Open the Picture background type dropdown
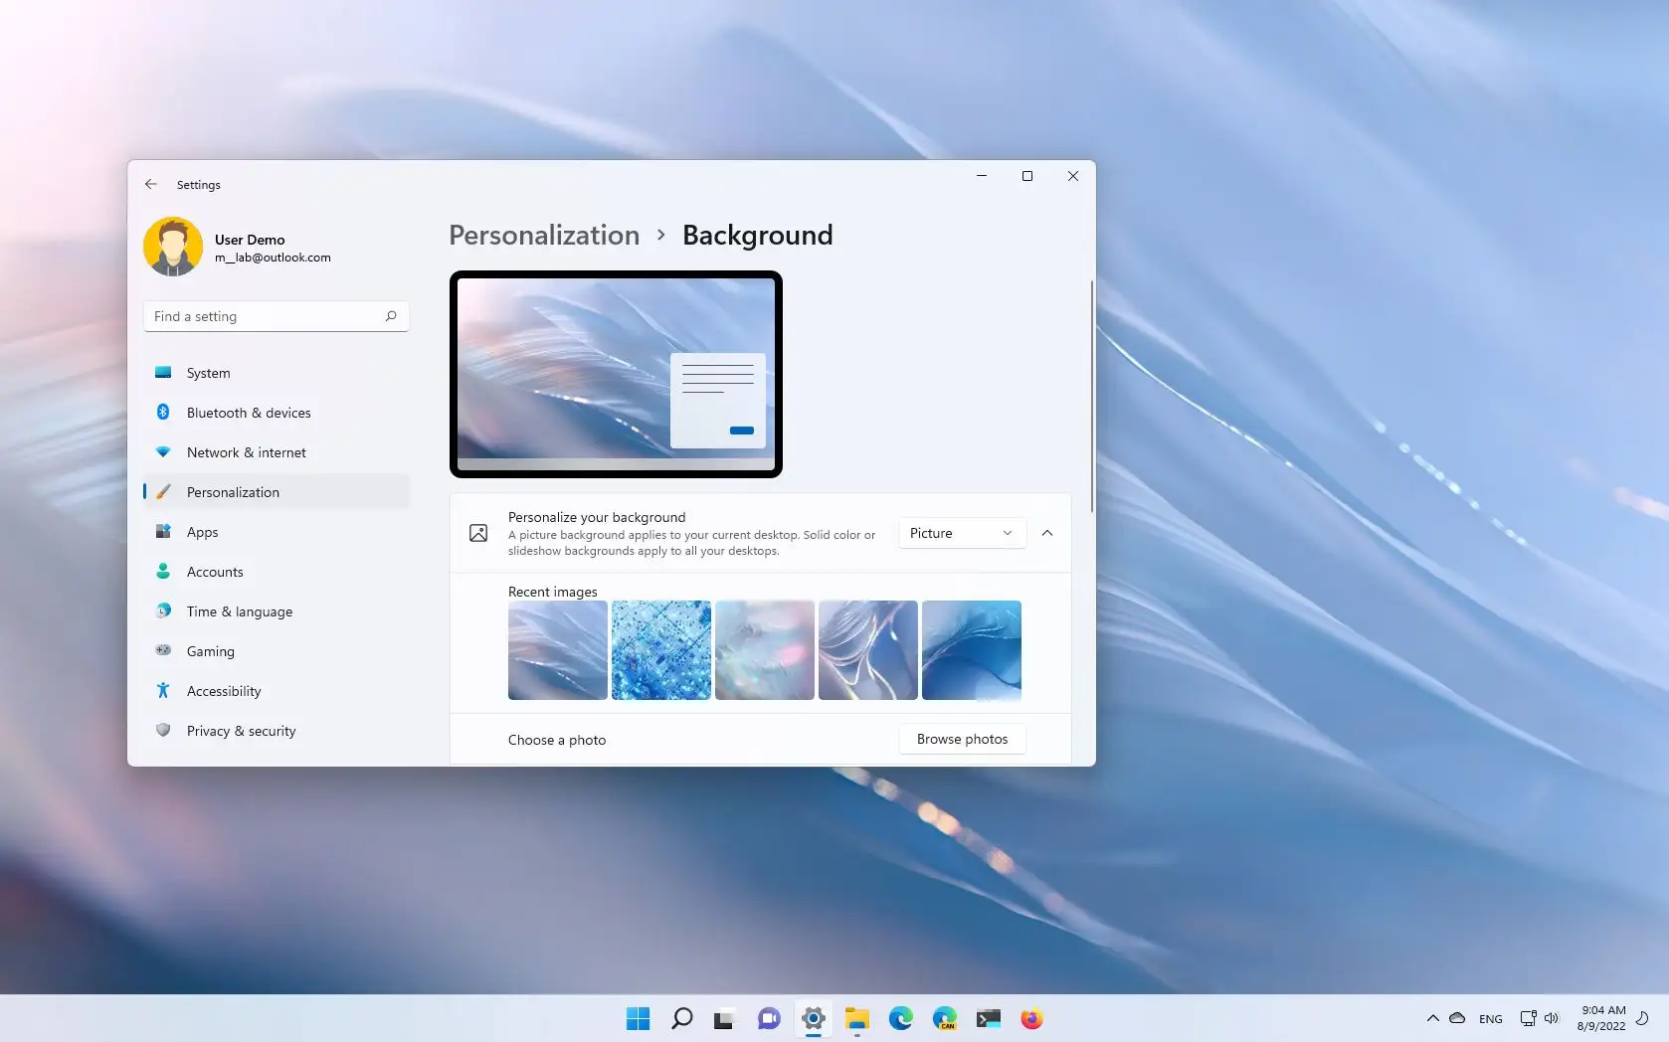Image resolution: width=1669 pixels, height=1042 pixels. click(x=961, y=533)
